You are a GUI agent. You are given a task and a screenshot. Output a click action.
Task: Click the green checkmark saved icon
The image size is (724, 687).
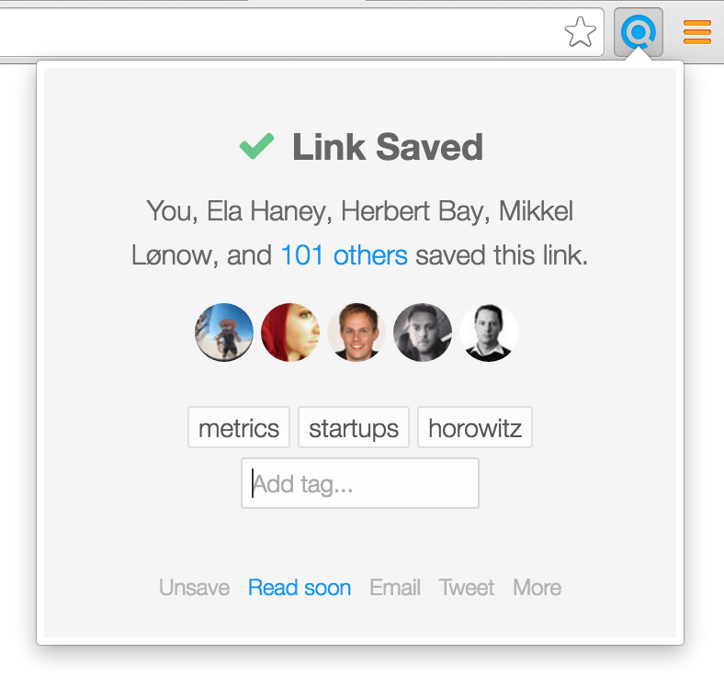(256, 147)
